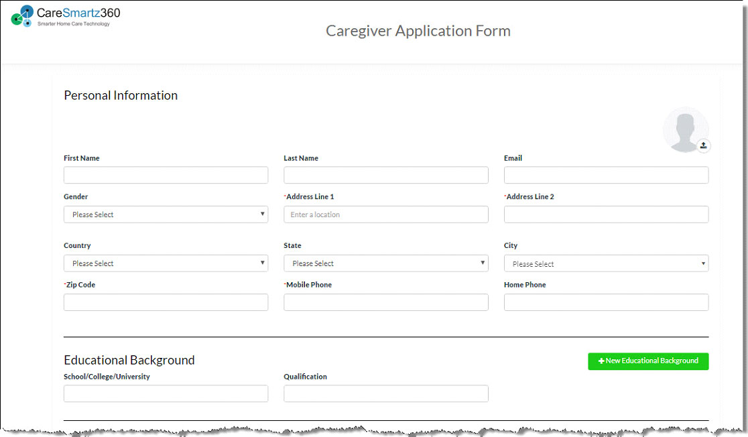Viewport: 748px width, 437px height.
Task: Click the Zip Code input
Action: click(166, 302)
